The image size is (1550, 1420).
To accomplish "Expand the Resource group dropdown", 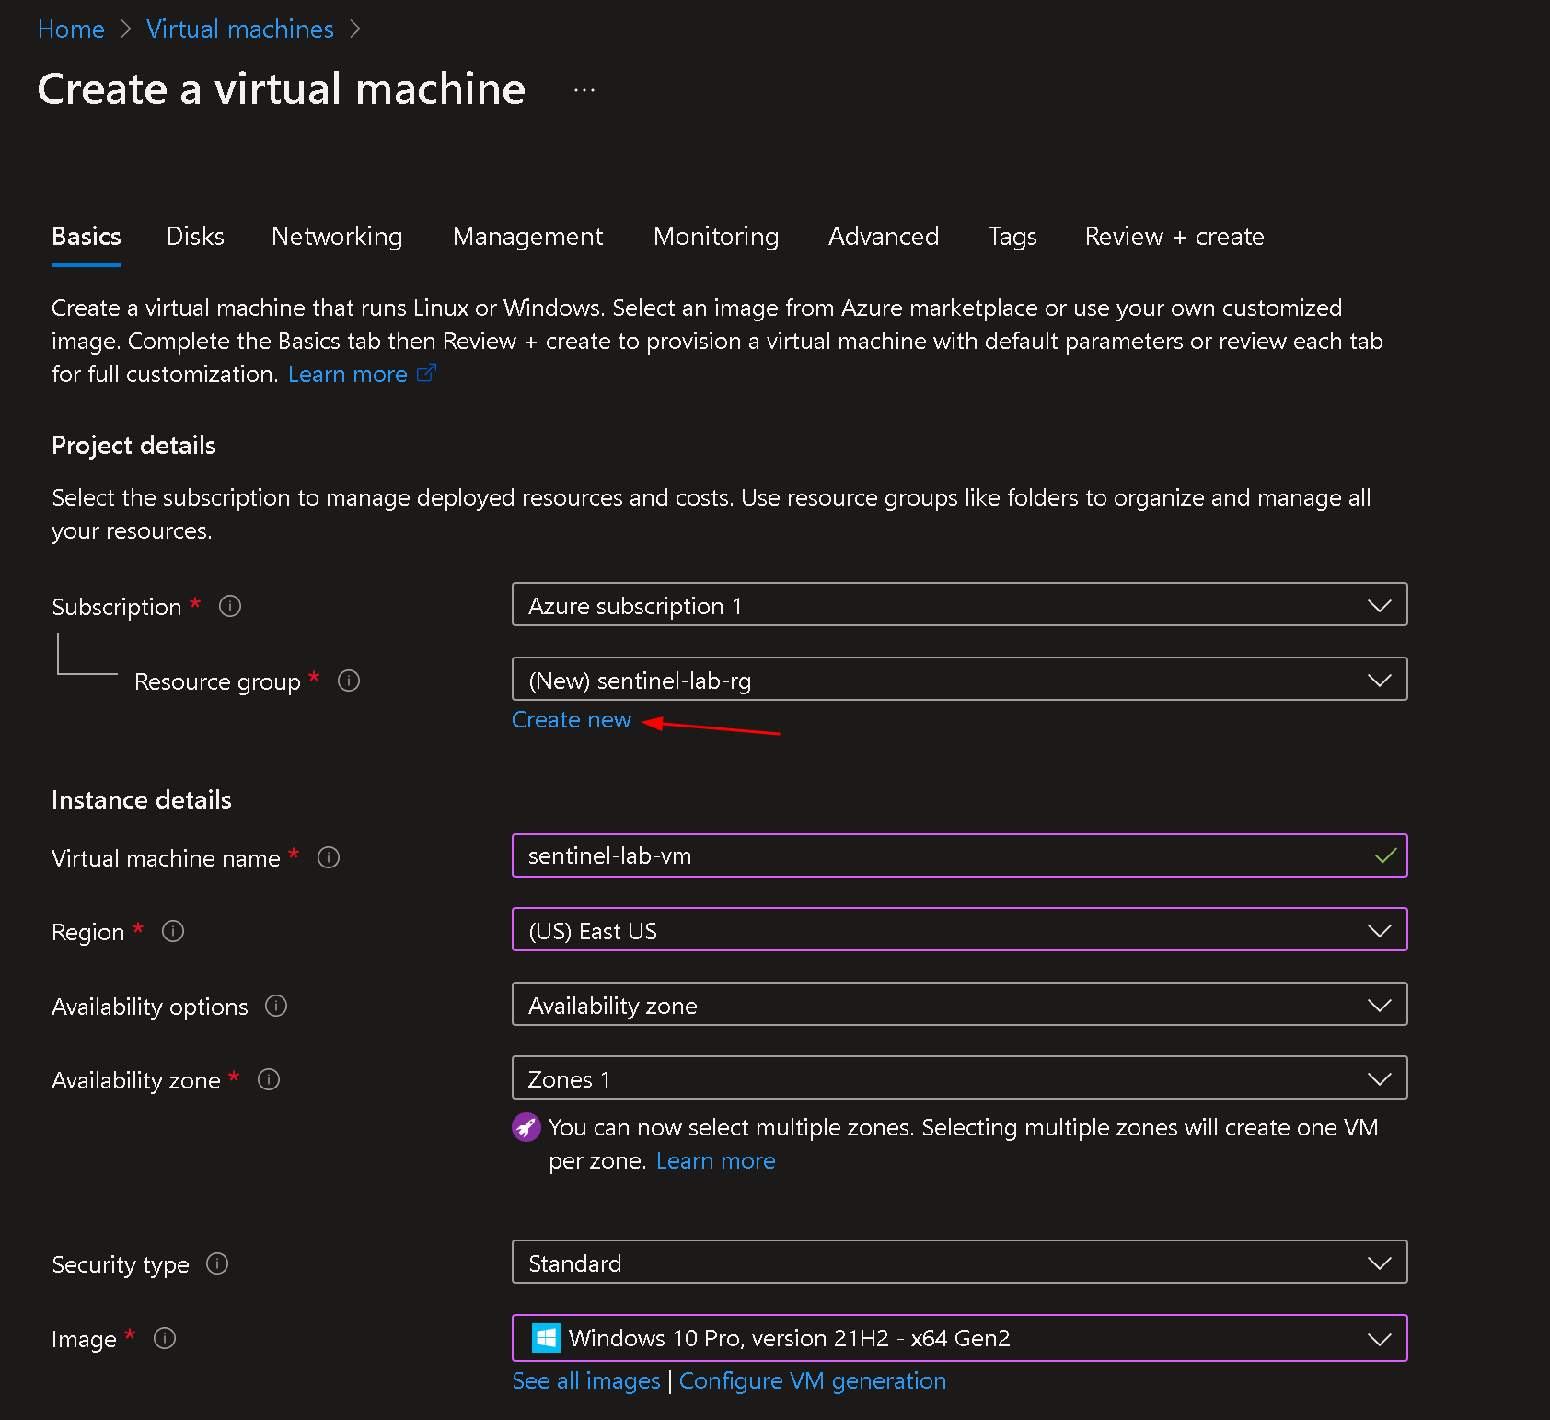I will [x=959, y=680].
